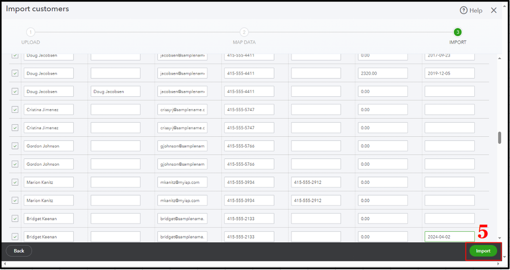Click the green Import button
The image size is (510, 270).
483,251
